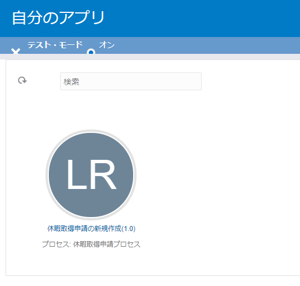Click the テスト・モード label

(x=55, y=45)
